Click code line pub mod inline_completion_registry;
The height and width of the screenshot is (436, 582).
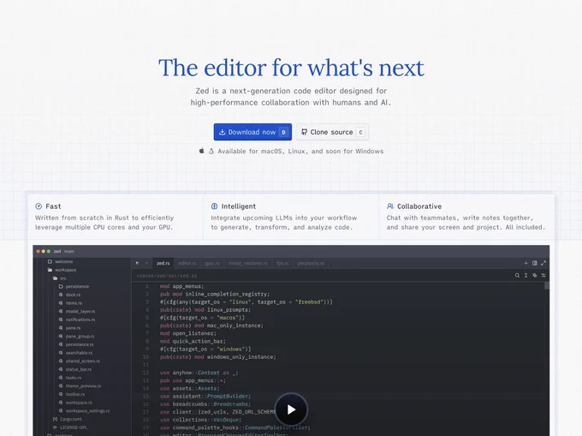pyautogui.click(x=215, y=294)
